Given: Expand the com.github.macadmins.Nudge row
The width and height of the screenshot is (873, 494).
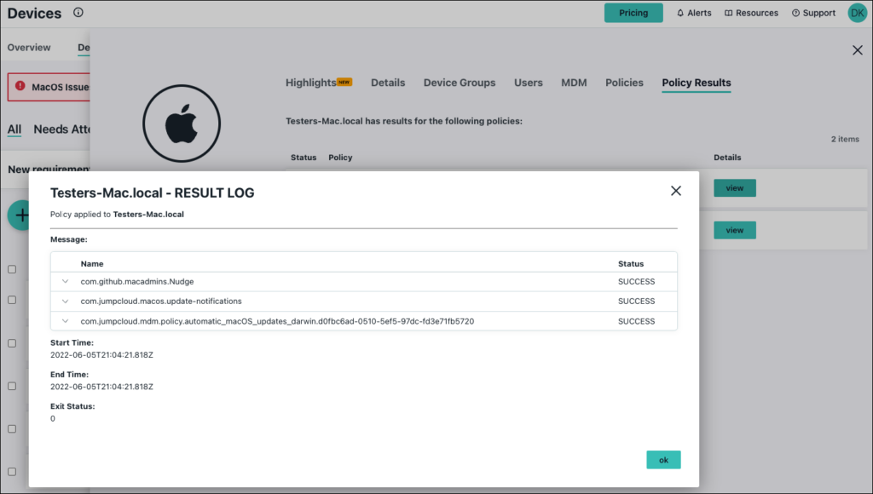Looking at the screenshot, I should pyautogui.click(x=66, y=281).
